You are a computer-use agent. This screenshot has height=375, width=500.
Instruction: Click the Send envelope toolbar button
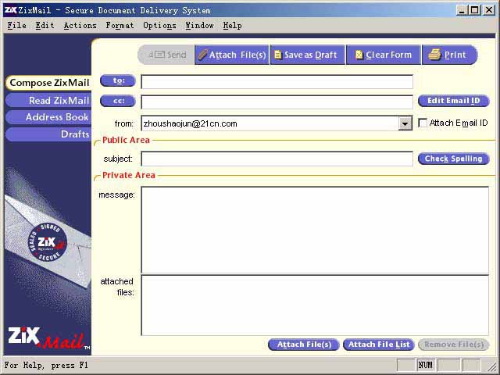pyautogui.click(x=166, y=55)
